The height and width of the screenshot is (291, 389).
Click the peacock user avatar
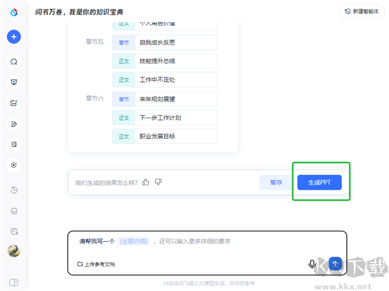pos(14,251)
